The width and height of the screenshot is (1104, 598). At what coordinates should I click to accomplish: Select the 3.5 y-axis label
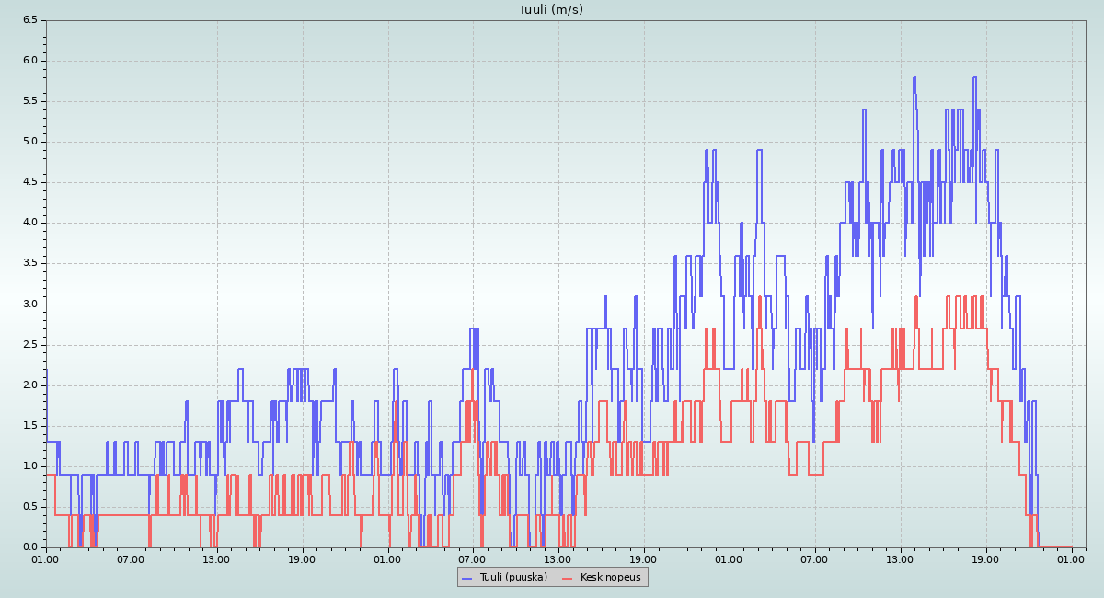(29, 263)
